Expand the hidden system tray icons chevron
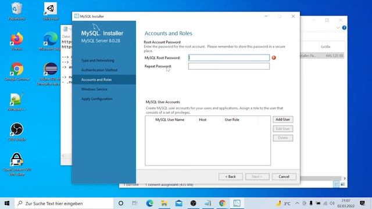Viewport: 372px width, 209px height. point(297,203)
